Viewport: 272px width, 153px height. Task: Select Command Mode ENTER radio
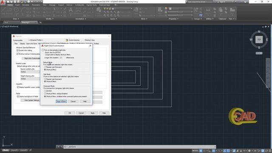45,91
